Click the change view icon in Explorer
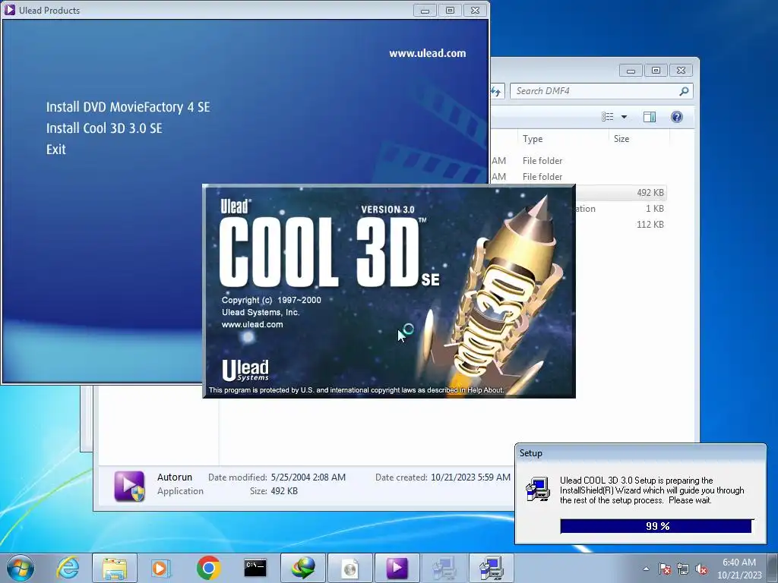 click(x=608, y=116)
